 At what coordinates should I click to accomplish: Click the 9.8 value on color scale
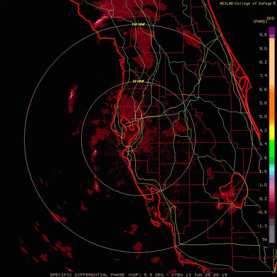pyautogui.click(x=263, y=34)
